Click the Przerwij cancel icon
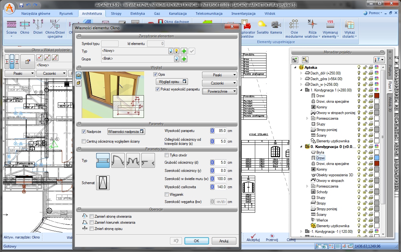 (272, 237)
